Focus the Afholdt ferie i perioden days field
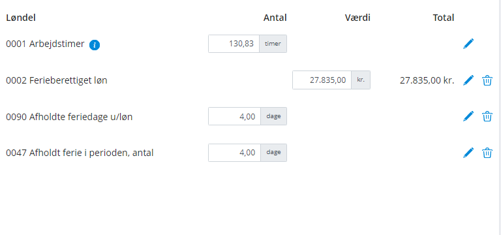Image resolution: width=501 pixels, height=235 pixels. (235, 153)
